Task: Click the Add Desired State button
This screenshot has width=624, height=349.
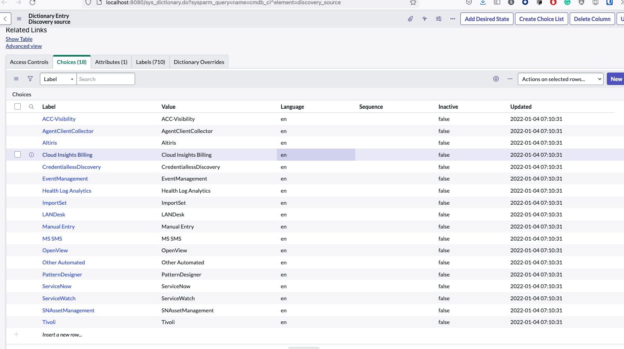Action: (487, 19)
